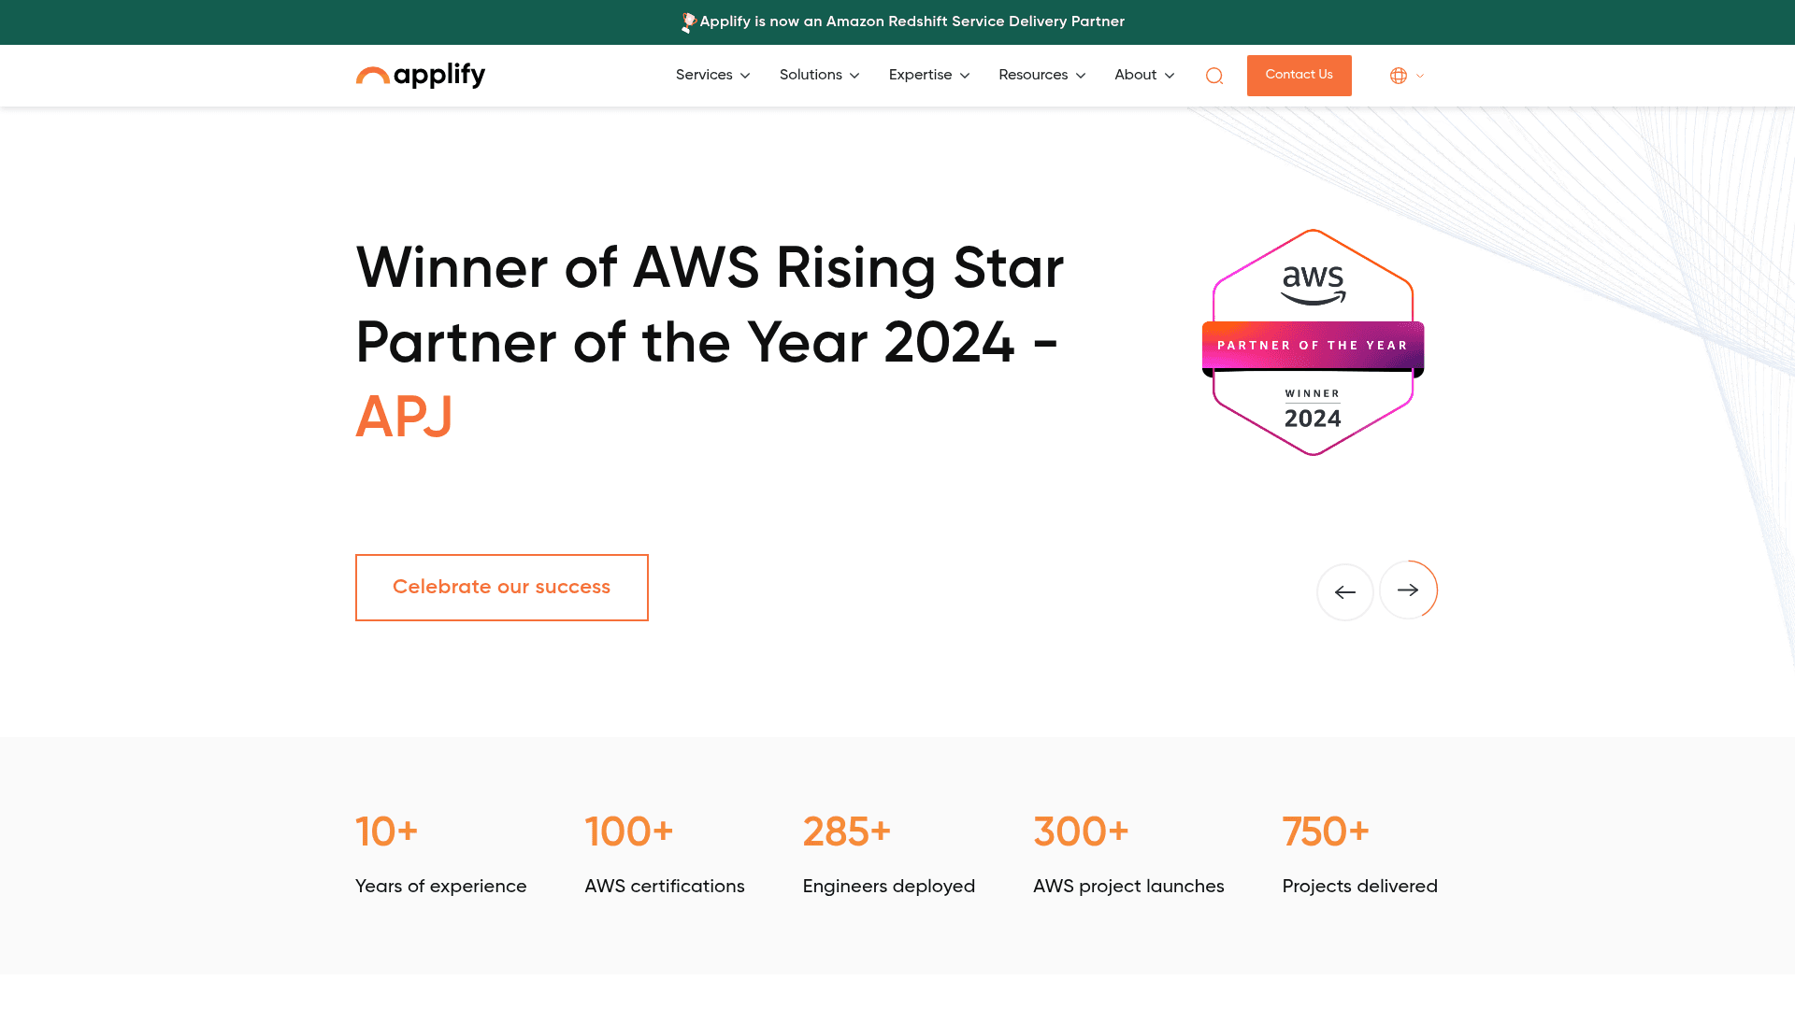
Task: Click the 750+ Projects delivered stat
Action: (1358, 855)
